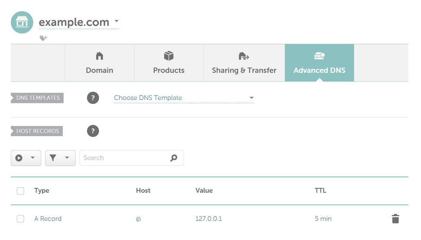Click the search magnifier icon
421x240 pixels.
[174, 158]
